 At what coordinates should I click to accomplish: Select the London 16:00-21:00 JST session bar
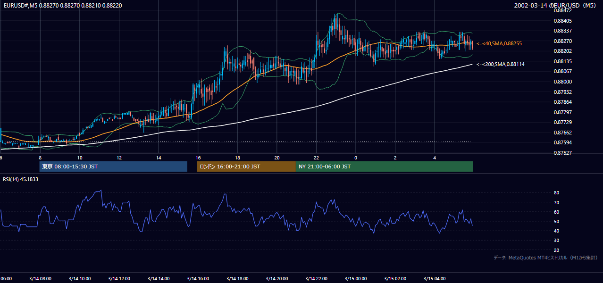(246, 166)
